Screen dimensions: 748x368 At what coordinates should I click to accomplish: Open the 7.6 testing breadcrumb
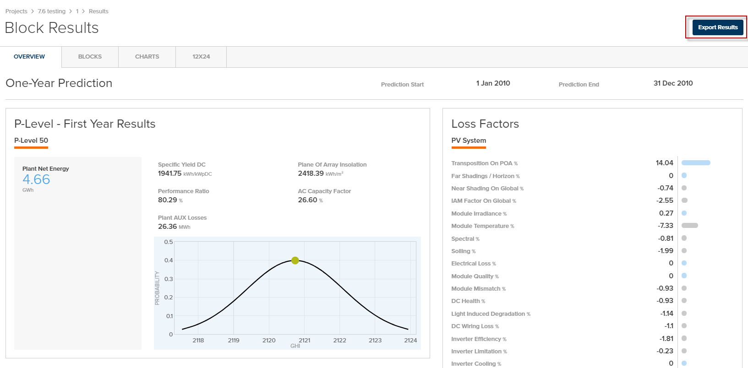pos(52,11)
